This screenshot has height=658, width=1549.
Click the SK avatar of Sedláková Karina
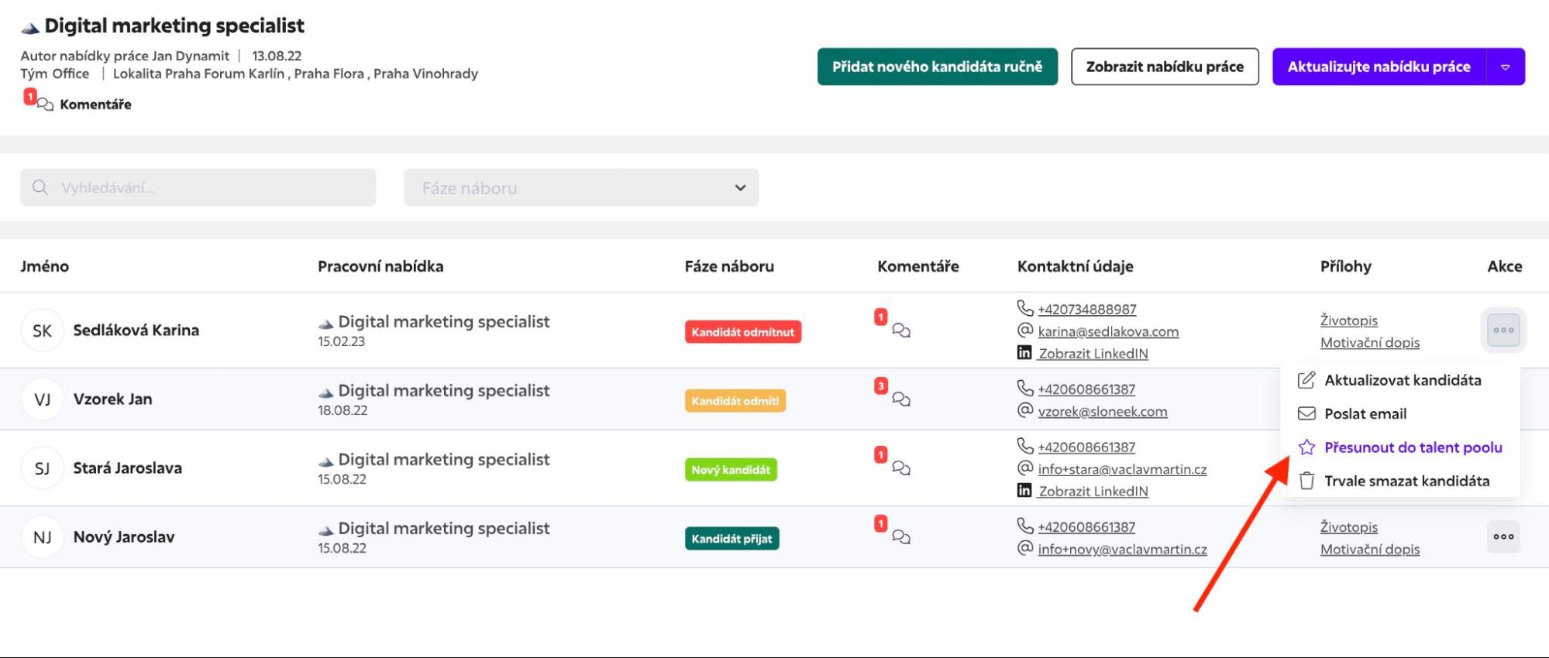pos(42,331)
